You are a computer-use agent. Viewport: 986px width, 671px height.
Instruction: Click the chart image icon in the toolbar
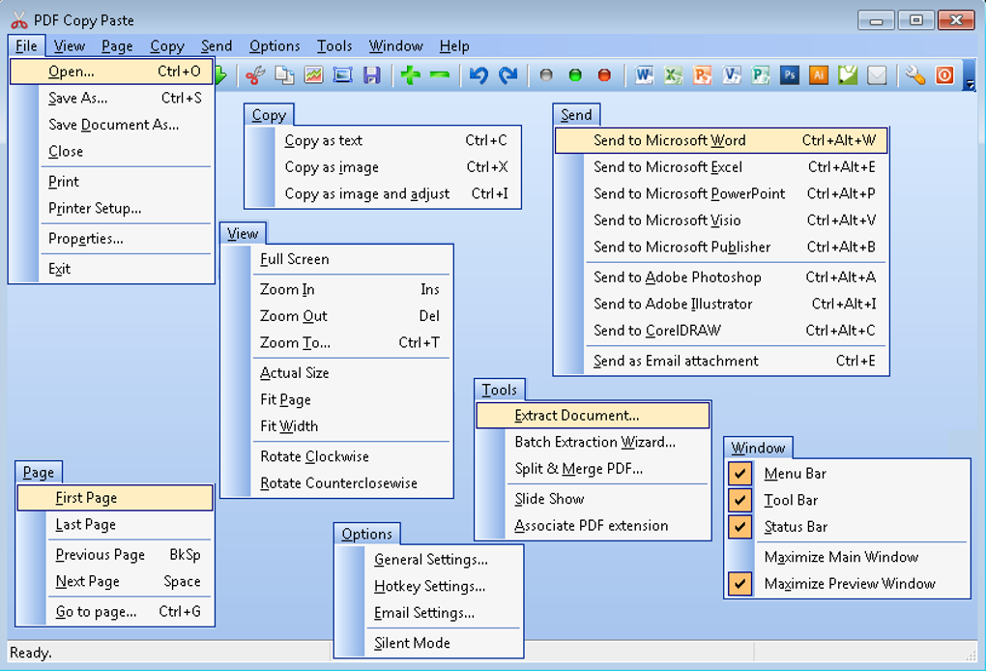pyautogui.click(x=314, y=75)
